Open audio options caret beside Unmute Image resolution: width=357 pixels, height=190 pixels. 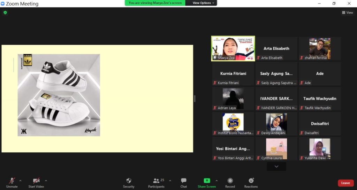click(x=20, y=181)
